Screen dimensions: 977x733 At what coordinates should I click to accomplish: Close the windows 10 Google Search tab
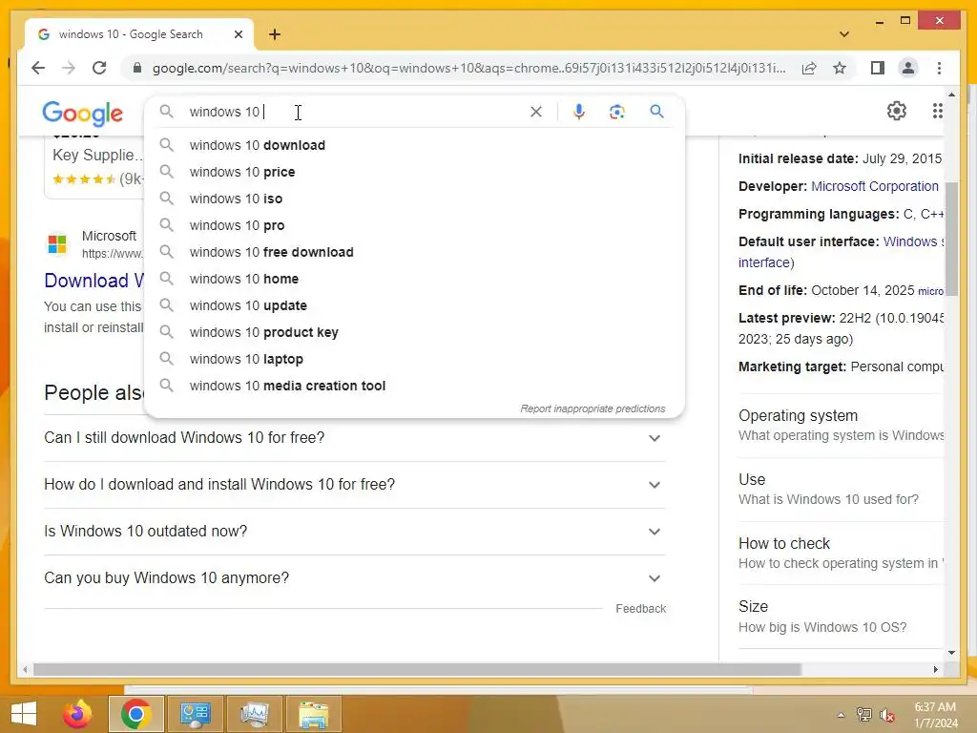point(238,35)
